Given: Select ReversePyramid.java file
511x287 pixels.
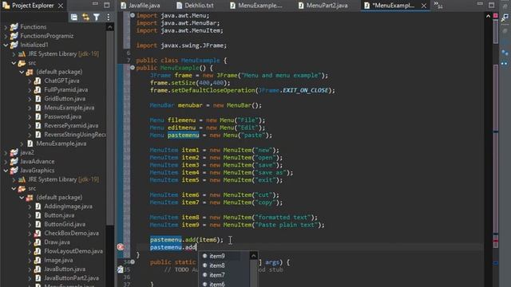Looking at the screenshot, I should pyautogui.click(x=71, y=126).
